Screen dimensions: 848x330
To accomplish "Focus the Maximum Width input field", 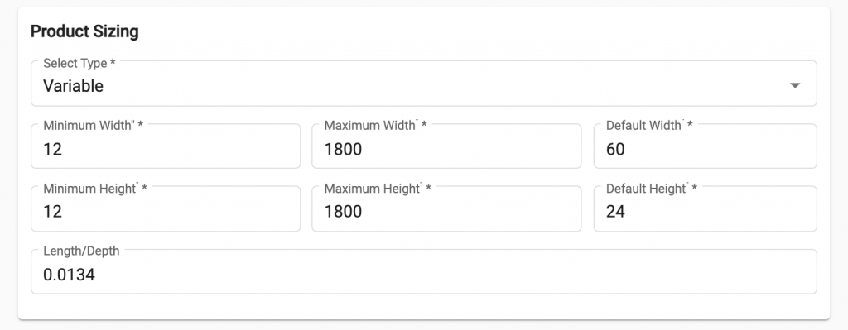I will coord(446,146).
